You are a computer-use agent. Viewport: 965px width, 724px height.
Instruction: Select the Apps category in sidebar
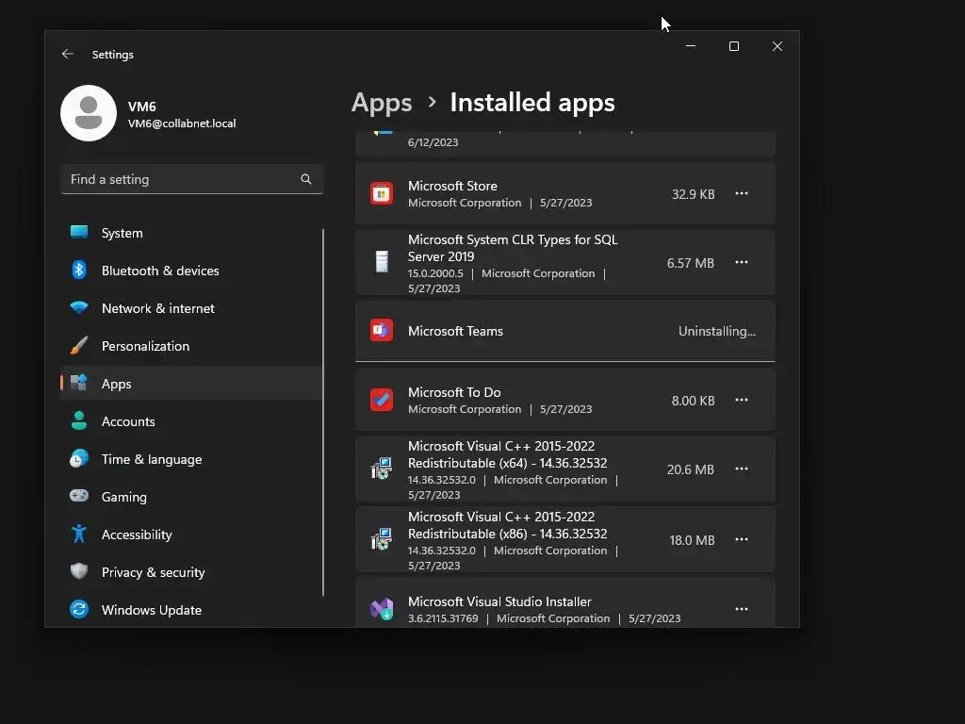[x=191, y=384]
